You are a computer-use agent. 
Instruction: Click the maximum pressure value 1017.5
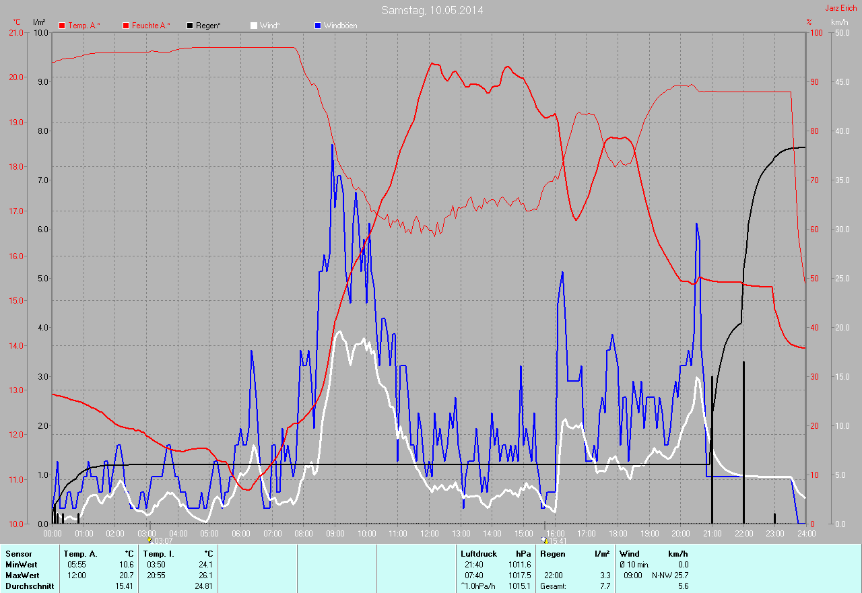click(519, 575)
